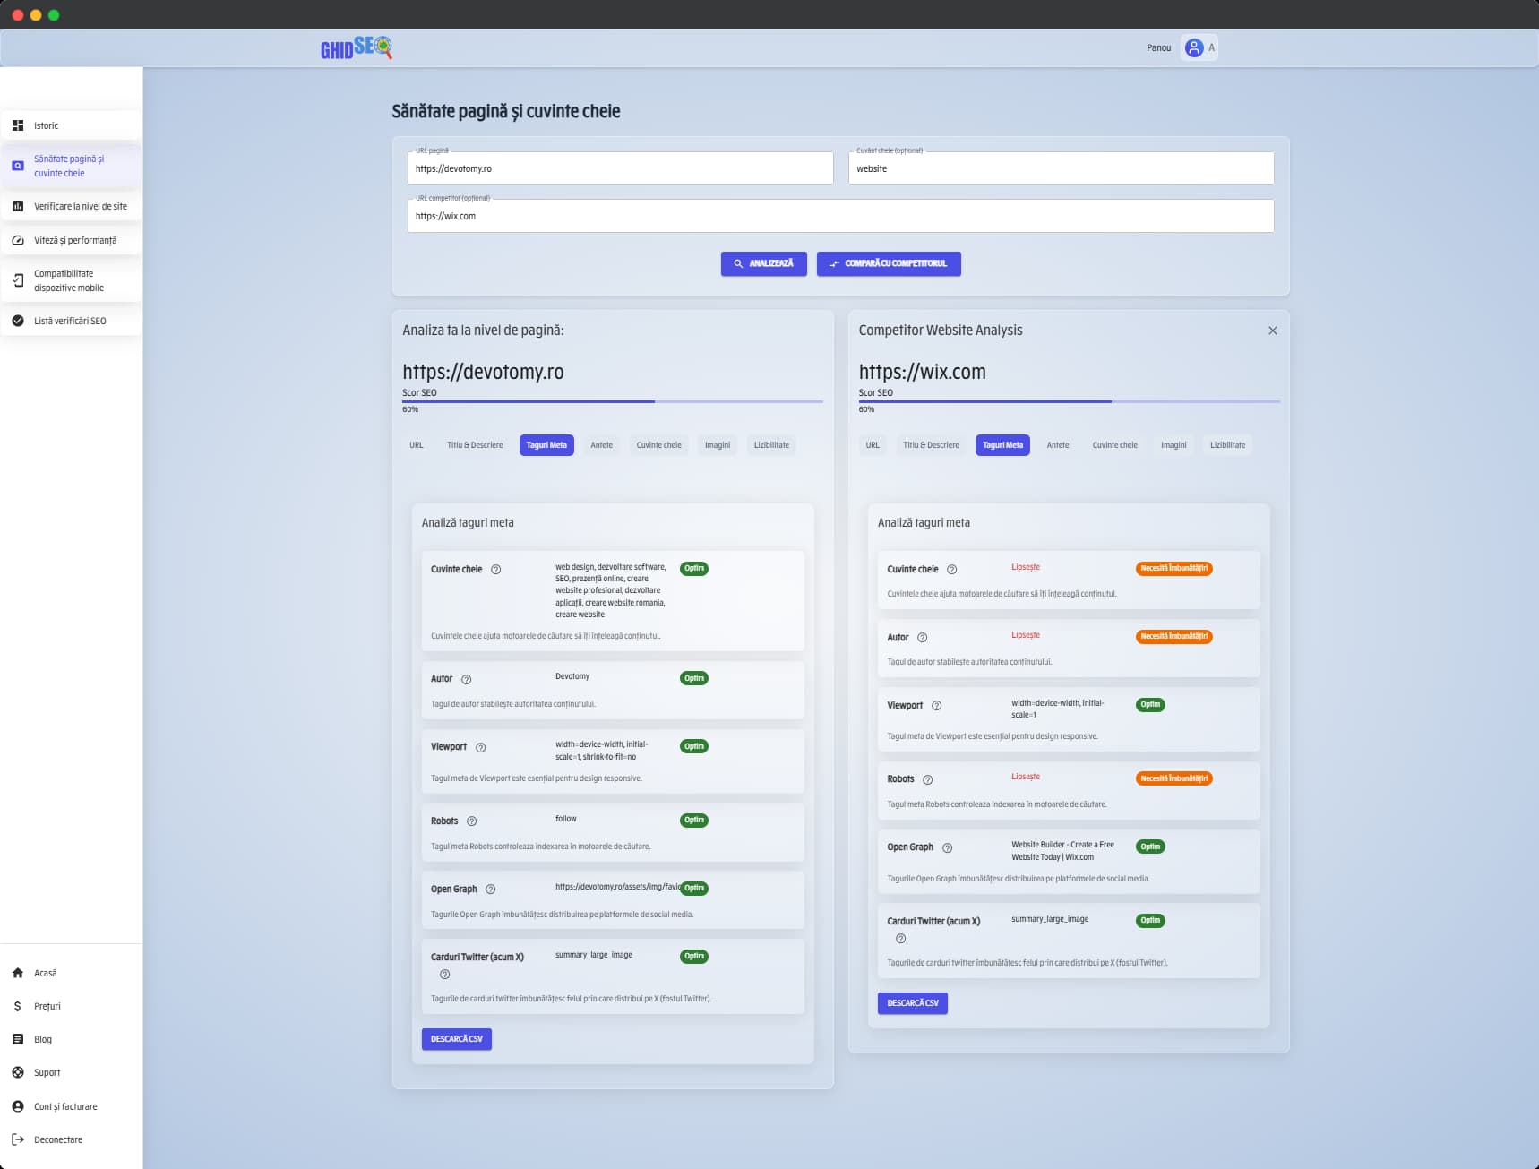Image resolution: width=1539 pixels, height=1169 pixels.
Task: Click the devotomy Scor SEO progress bar
Action: [x=613, y=401]
